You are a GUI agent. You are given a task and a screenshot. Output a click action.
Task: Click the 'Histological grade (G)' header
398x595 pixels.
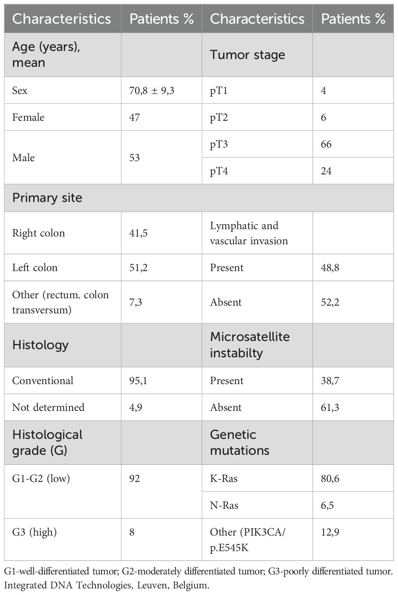[47, 442]
